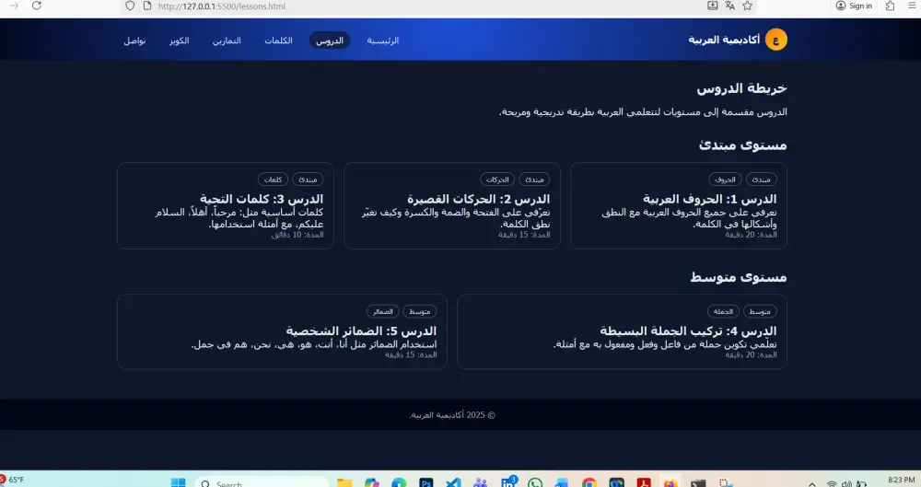Click the خريطة الدروس page heading
This screenshot has width=921, height=487.
(x=741, y=88)
